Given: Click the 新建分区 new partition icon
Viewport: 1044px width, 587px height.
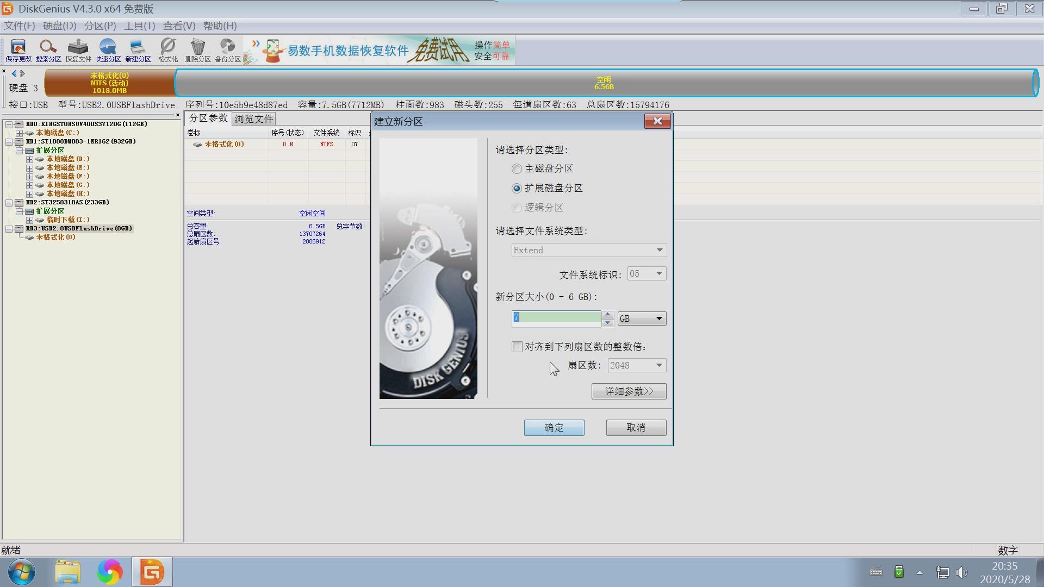Looking at the screenshot, I should (x=138, y=51).
